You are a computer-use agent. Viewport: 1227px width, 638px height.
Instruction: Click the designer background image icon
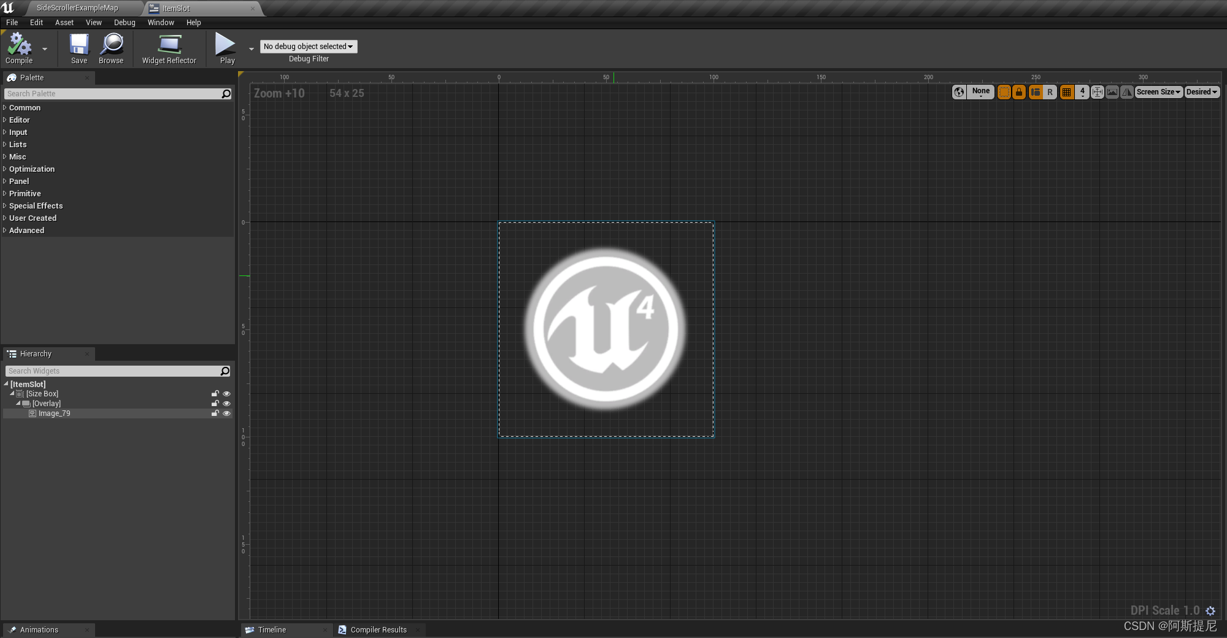(1112, 92)
